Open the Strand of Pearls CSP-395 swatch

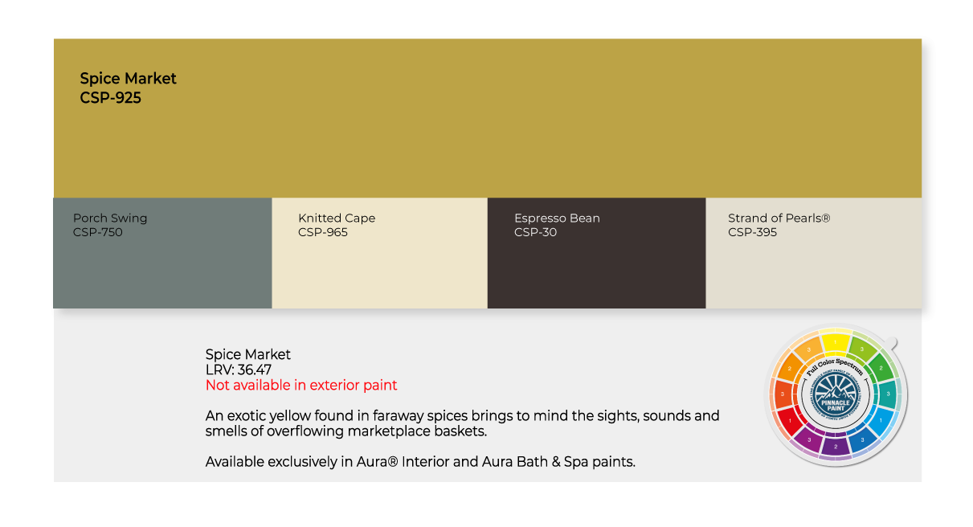(813, 253)
